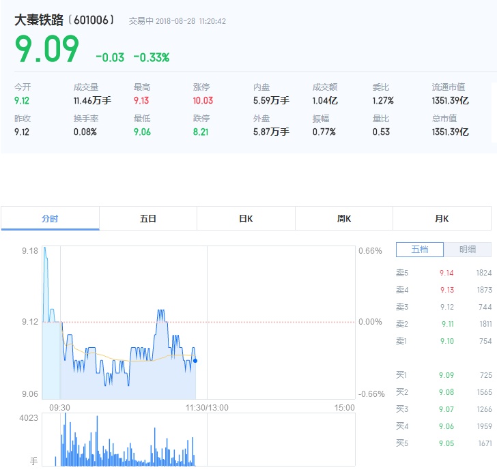497x474 pixels.
Task: Click the 卖4 row price 9.13
Action: click(447, 290)
